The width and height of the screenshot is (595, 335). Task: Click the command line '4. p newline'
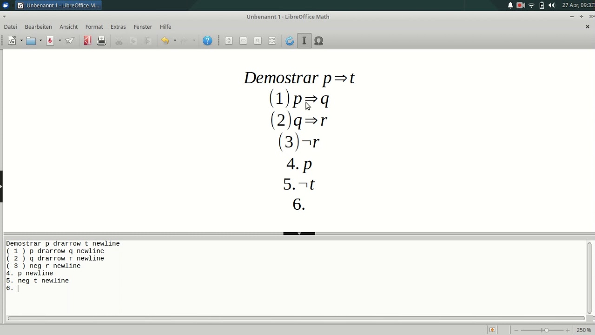point(29,274)
